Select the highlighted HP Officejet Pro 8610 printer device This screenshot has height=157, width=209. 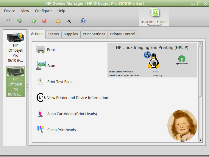pyautogui.click(x=15, y=82)
